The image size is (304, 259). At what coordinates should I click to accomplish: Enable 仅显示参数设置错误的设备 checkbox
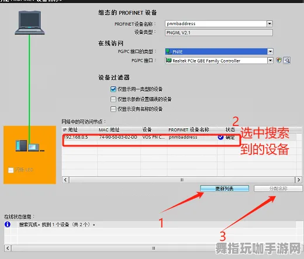tap(113, 99)
